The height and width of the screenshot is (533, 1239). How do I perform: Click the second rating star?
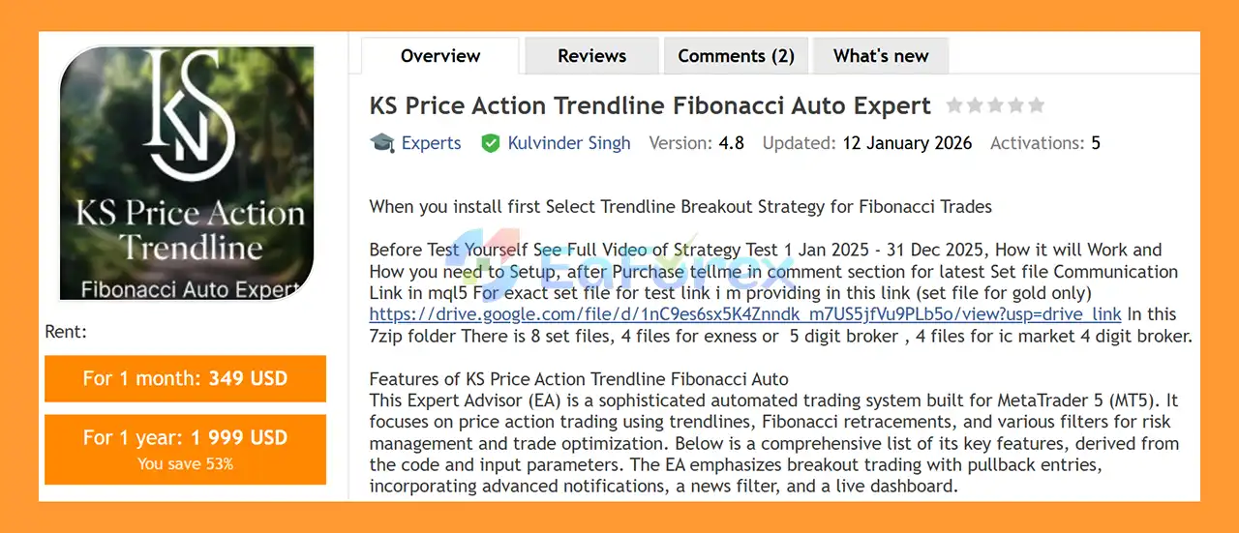click(x=975, y=105)
